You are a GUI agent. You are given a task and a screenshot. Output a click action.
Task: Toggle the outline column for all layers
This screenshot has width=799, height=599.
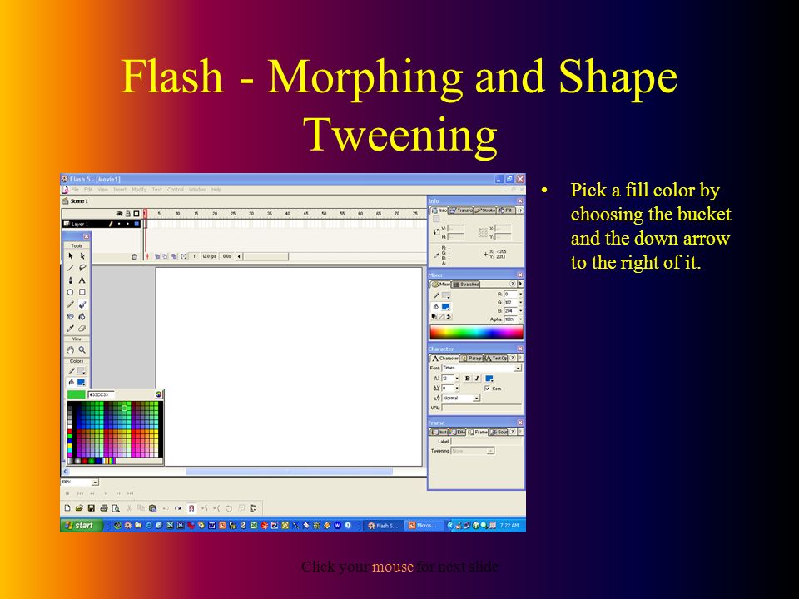(136, 214)
